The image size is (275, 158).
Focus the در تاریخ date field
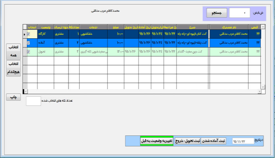[x=243, y=141]
